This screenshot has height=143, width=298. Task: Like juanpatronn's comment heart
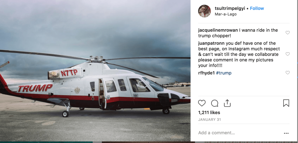coord(287,54)
